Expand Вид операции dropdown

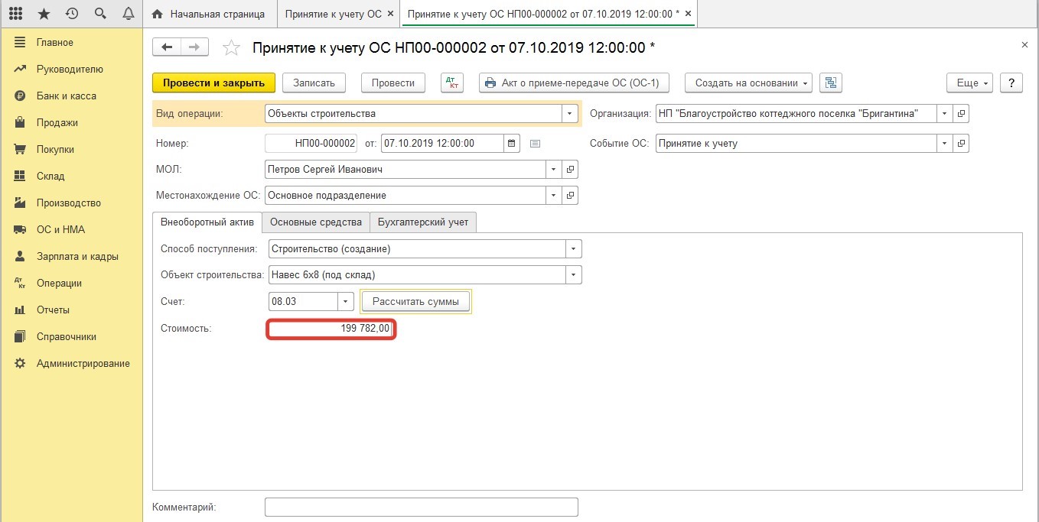click(x=569, y=114)
